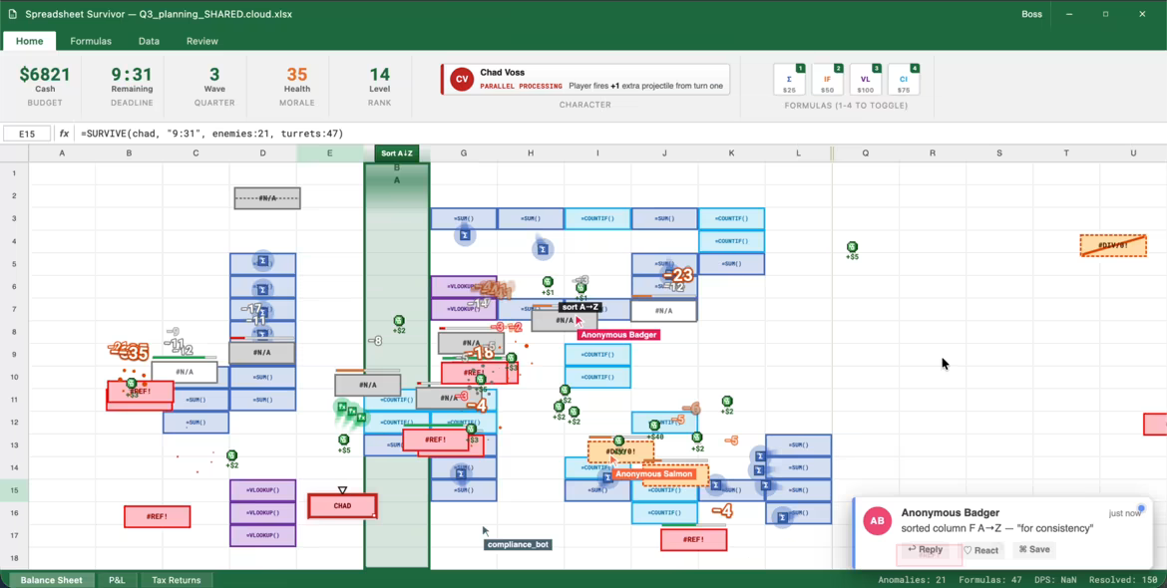
Task: Click the Boss button in the title bar
Action: coord(1031,14)
